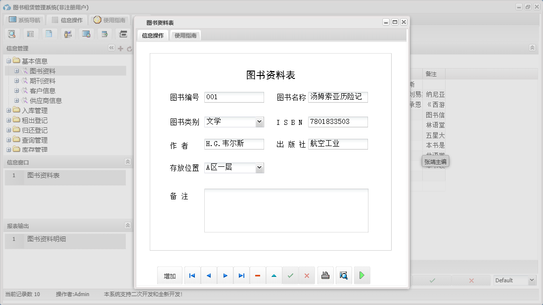
Task: Open the print icon at the bottom
Action: (325, 275)
